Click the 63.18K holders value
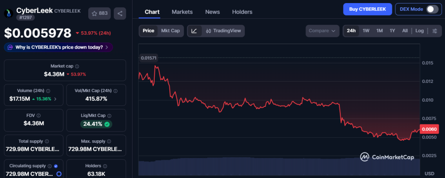Image resolution: width=445 pixels, height=178 pixels. click(x=96, y=174)
